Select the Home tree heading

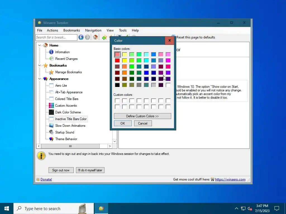coord(54,45)
